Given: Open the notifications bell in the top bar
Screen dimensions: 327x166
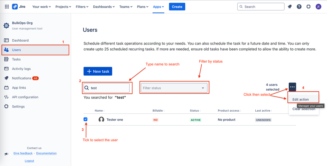Looking at the screenshot, I should 290,7.
